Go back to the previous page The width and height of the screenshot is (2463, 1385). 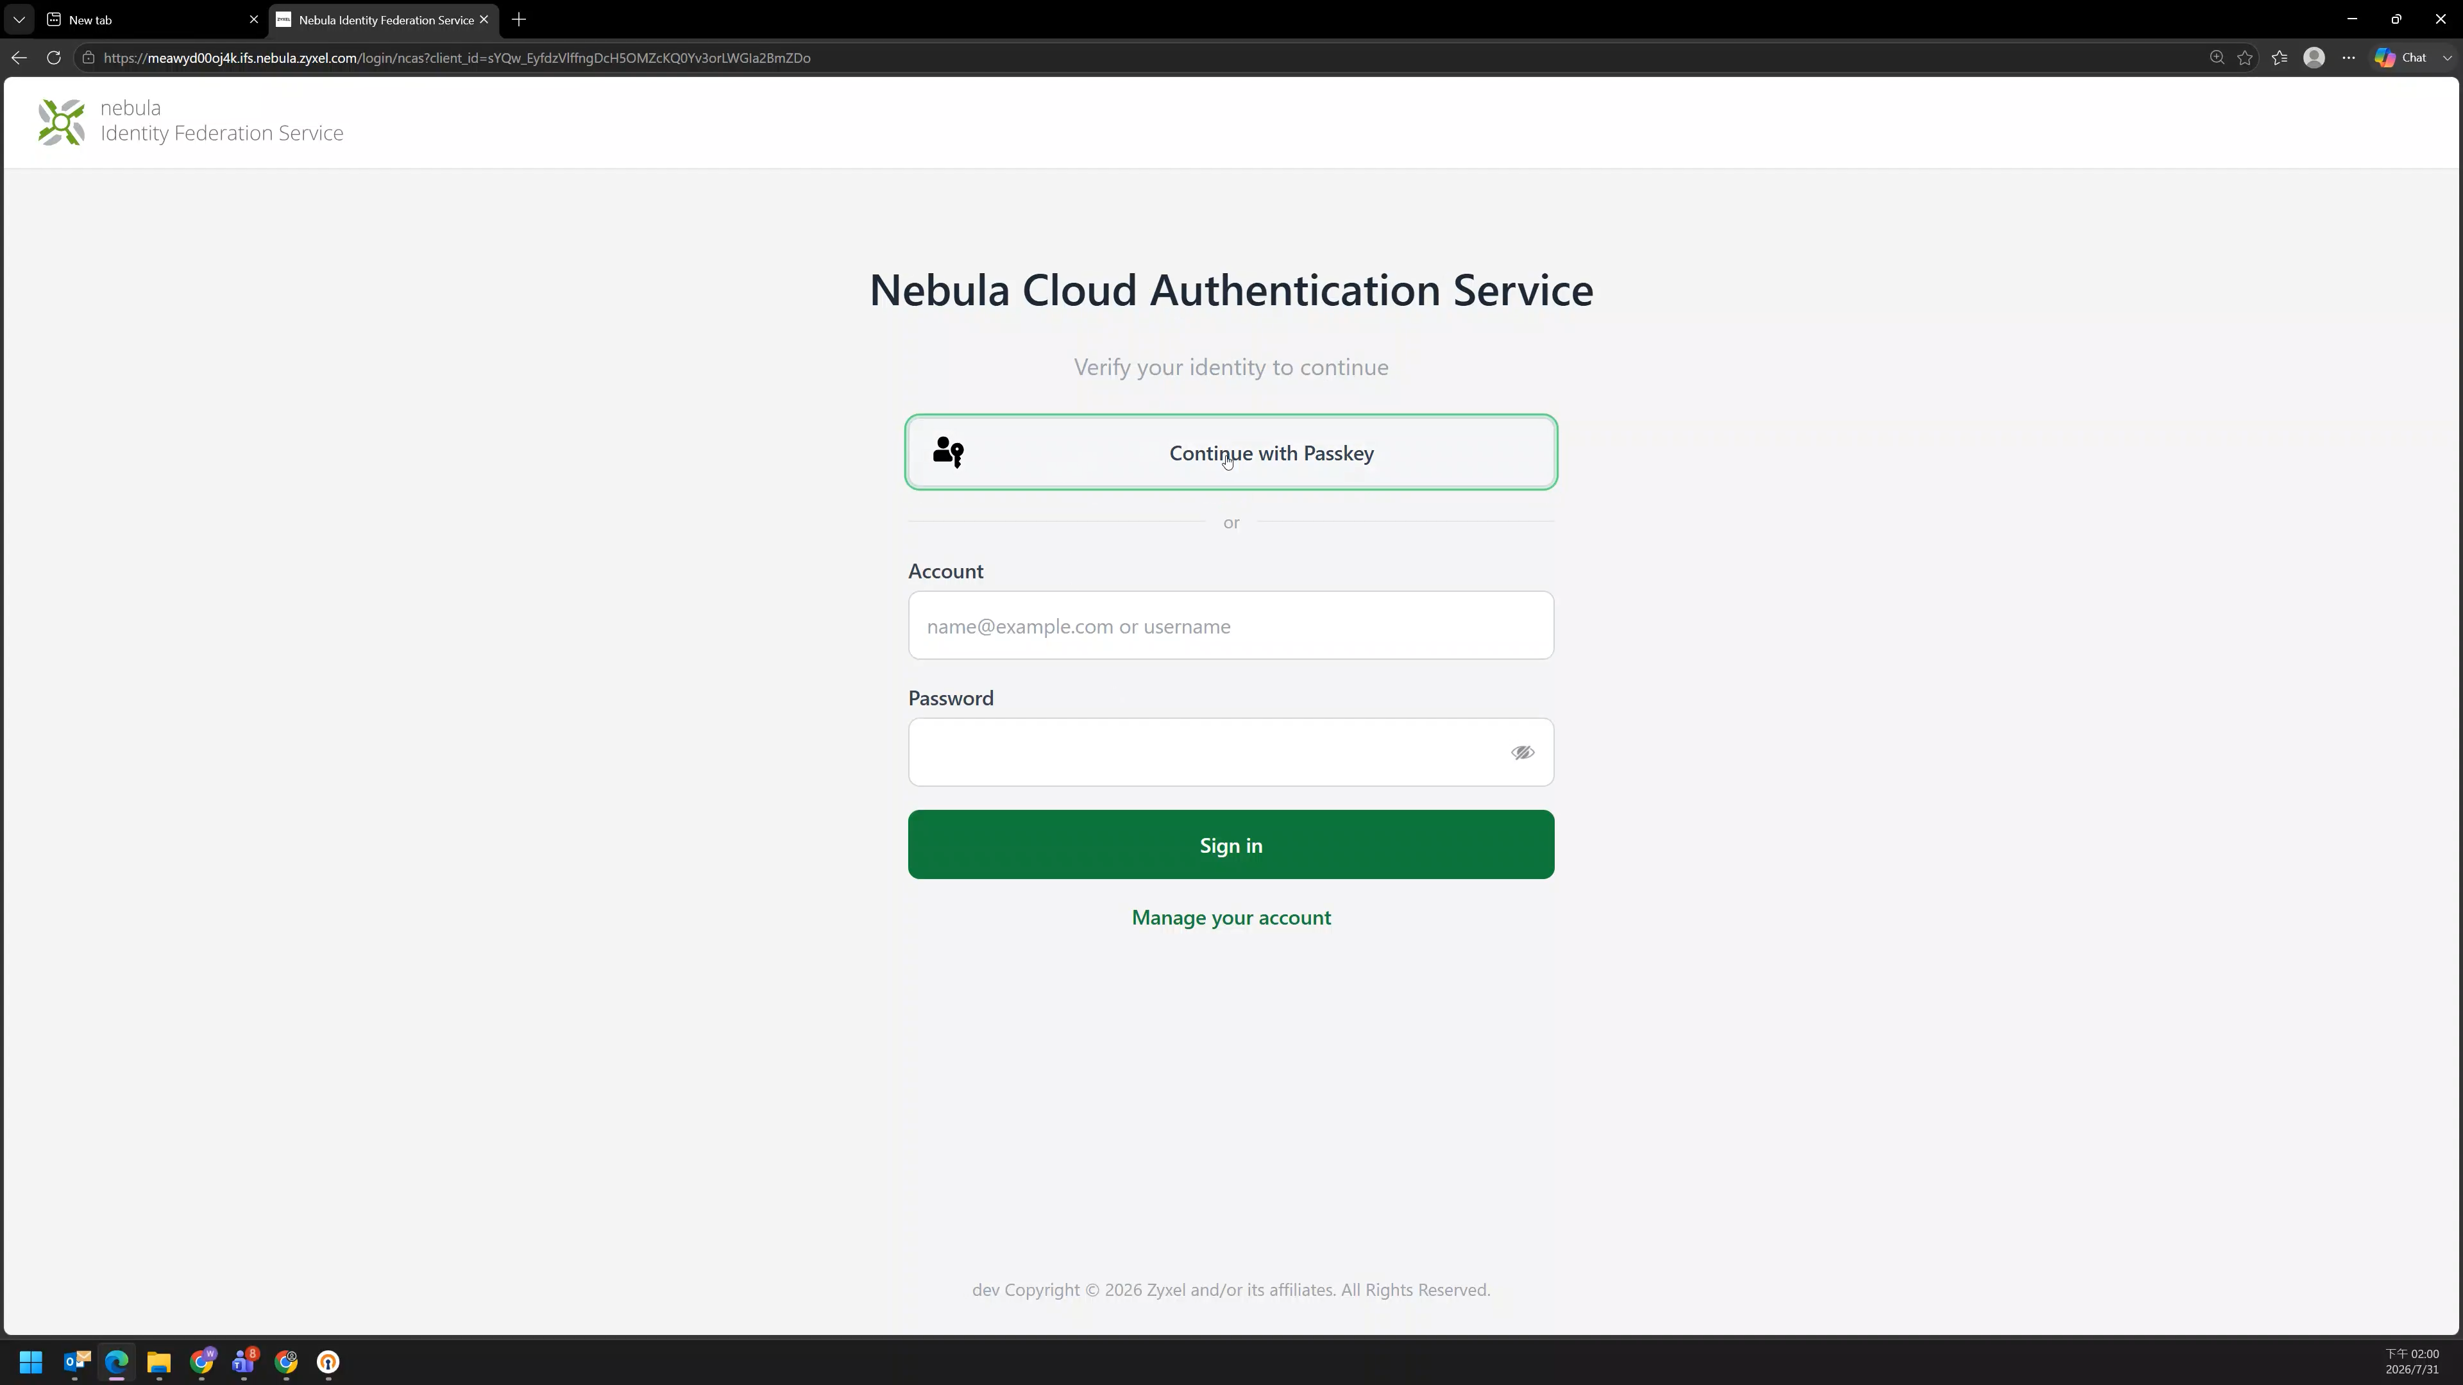pos(19,58)
